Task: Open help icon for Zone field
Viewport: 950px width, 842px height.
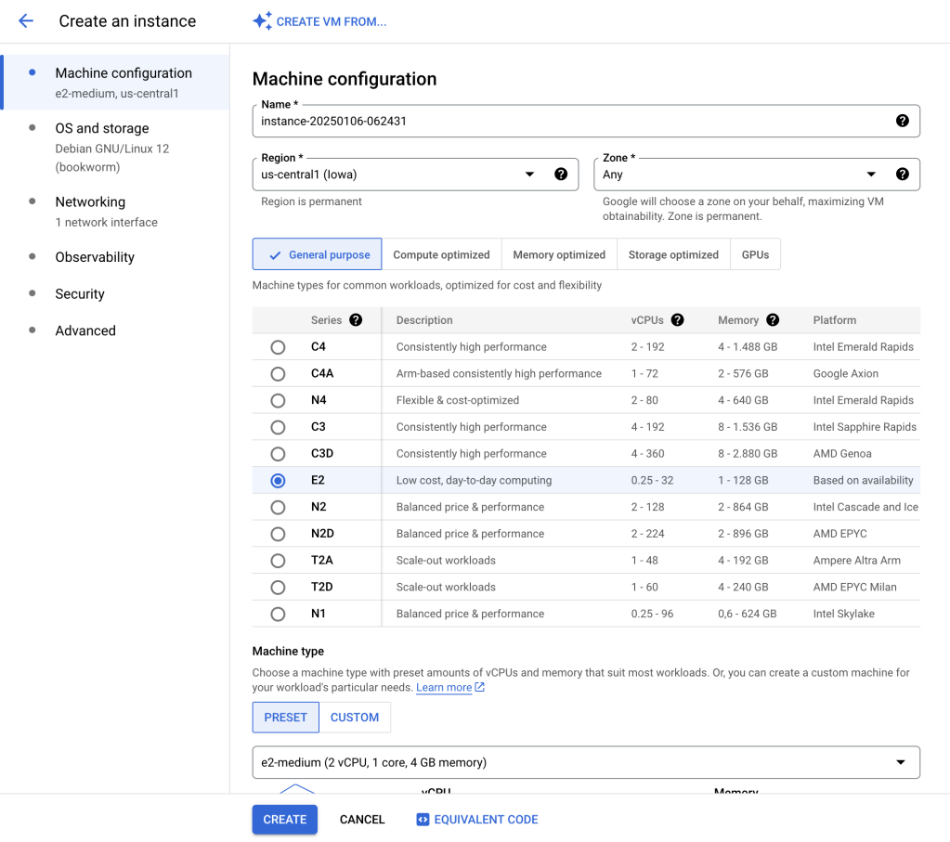Action: click(x=902, y=174)
